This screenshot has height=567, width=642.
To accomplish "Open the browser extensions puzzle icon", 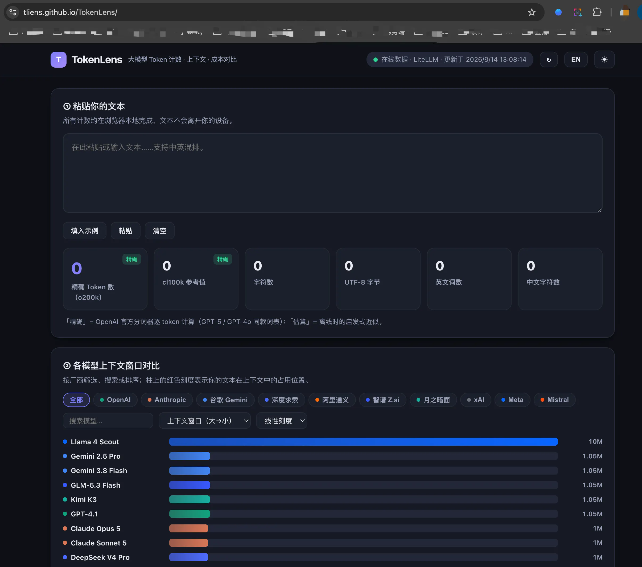I will 597,12.
